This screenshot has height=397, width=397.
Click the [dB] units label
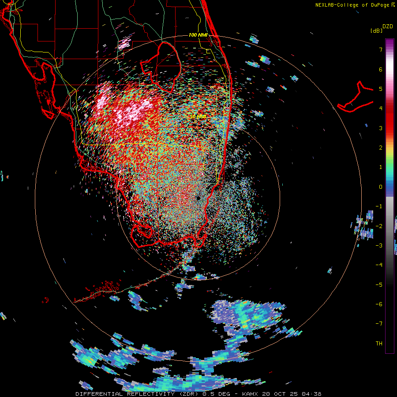[377, 31]
